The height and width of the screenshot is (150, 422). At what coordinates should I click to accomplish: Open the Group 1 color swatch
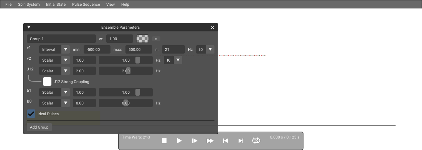pyautogui.click(x=142, y=39)
